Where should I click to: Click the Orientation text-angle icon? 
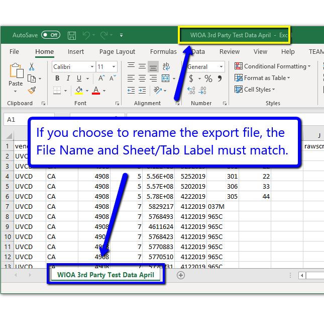(158, 90)
